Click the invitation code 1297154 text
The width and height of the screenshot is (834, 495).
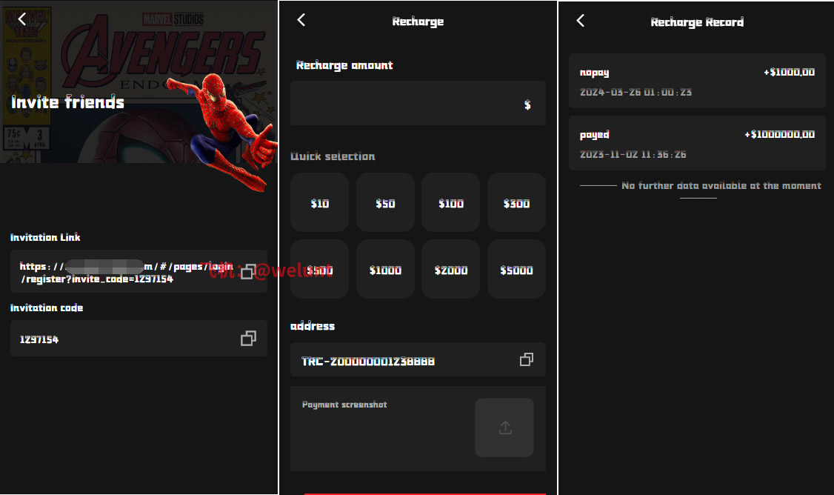[x=39, y=339]
